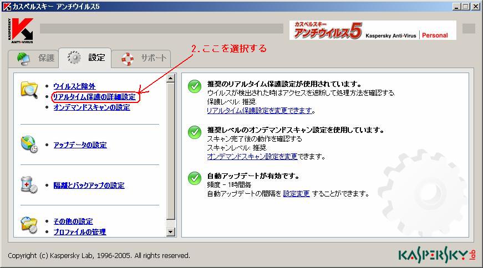The image size is (483, 268).
Task: Click the スキャン完了後の動作を確認する text
Action: point(255,139)
